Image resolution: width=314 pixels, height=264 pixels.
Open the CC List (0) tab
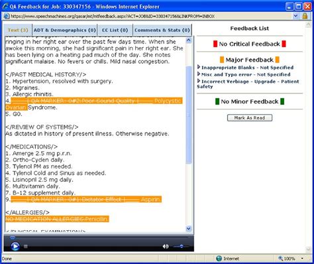tap(115, 30)
